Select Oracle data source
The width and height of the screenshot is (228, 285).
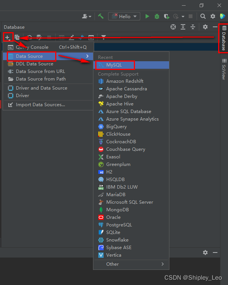point(131,217)
